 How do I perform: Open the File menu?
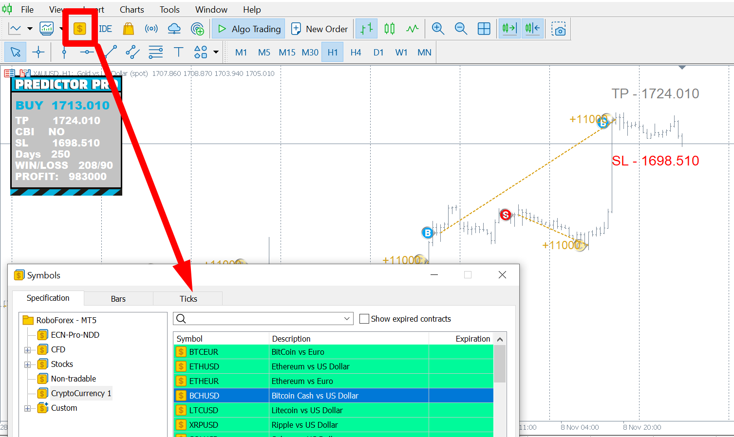(27, 9)
